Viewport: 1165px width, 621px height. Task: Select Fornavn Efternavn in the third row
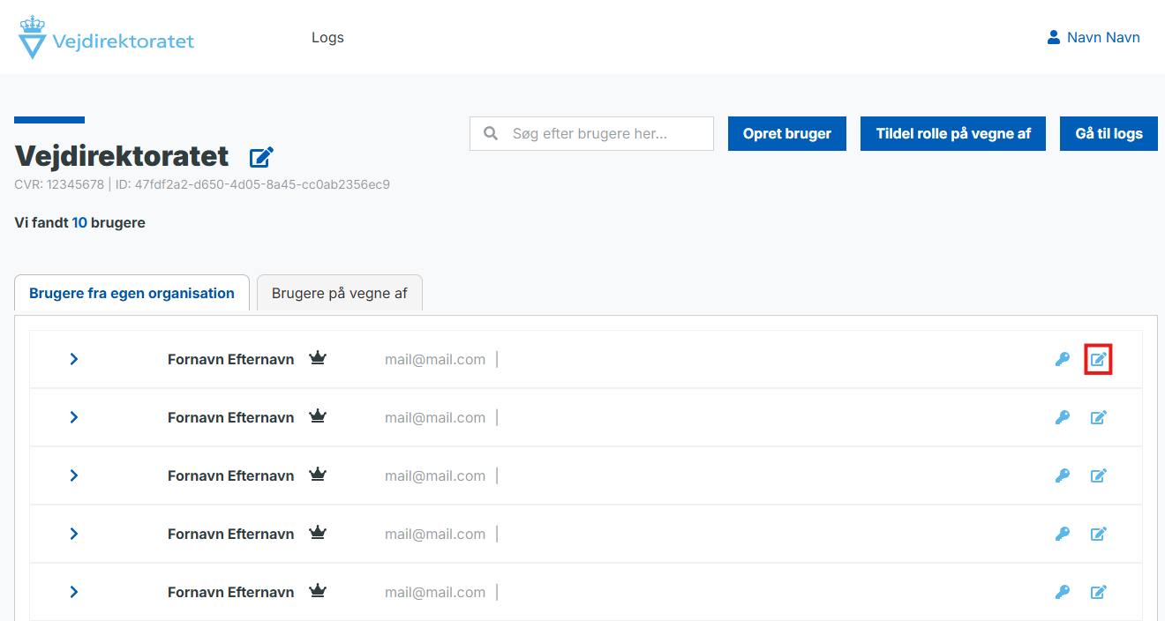pos(230,475)
